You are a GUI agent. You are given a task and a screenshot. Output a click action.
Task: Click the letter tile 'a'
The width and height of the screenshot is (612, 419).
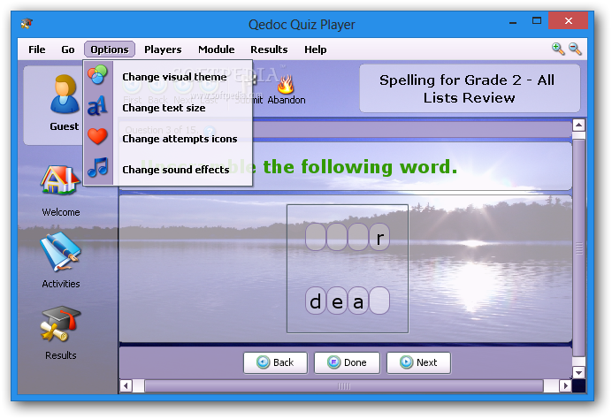(358, 301)
